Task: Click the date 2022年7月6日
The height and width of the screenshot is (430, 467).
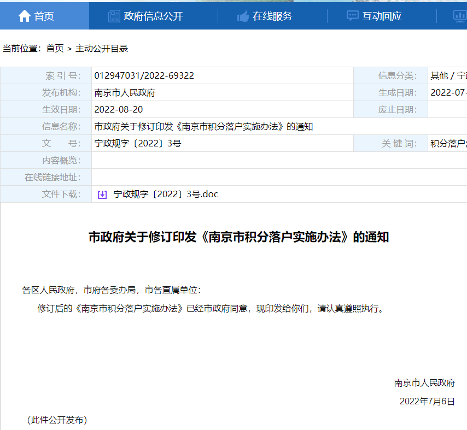Action: pos(427,401)
